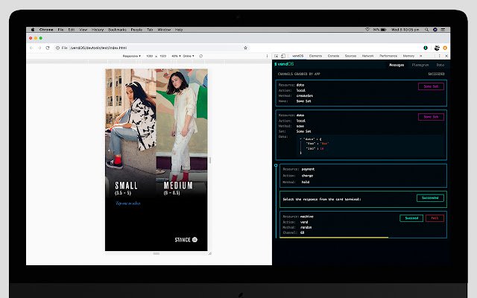
Task: Switch to the Network DevTools tab
Action: (x=367, y=56)
